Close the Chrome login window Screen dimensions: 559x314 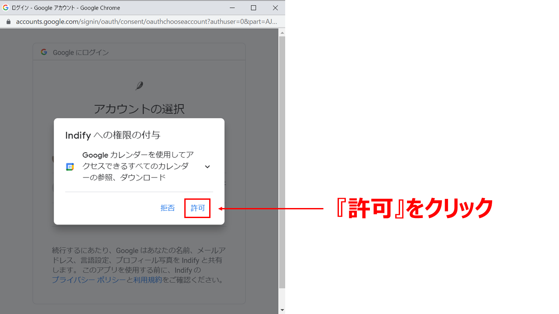275,8
